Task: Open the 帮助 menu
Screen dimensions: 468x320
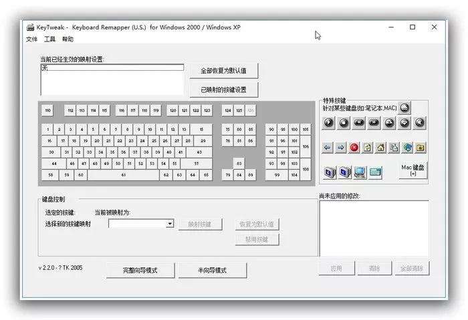Action: [x=68, y=39]
